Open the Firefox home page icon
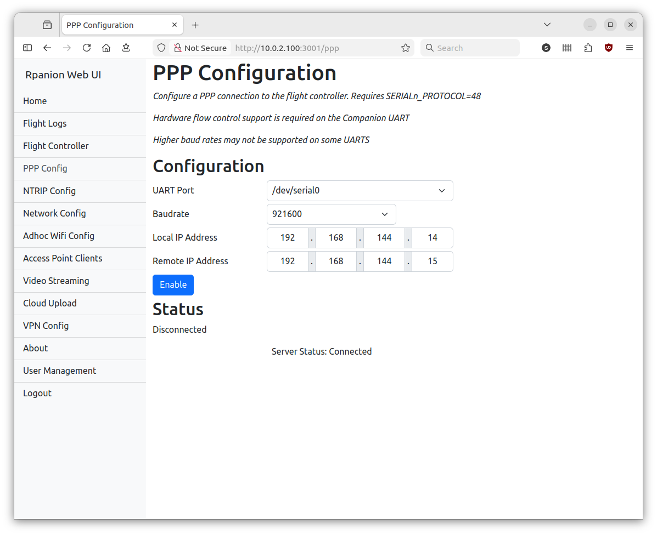 pos(106,48)
